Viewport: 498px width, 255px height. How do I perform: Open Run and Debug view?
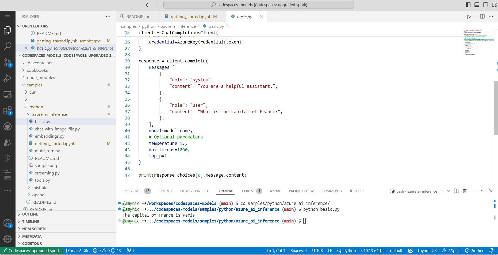click(7, 78)
